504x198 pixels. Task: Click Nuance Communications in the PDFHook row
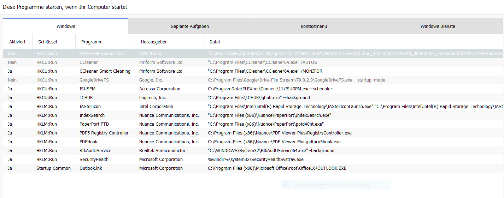[x=169, y=142]
